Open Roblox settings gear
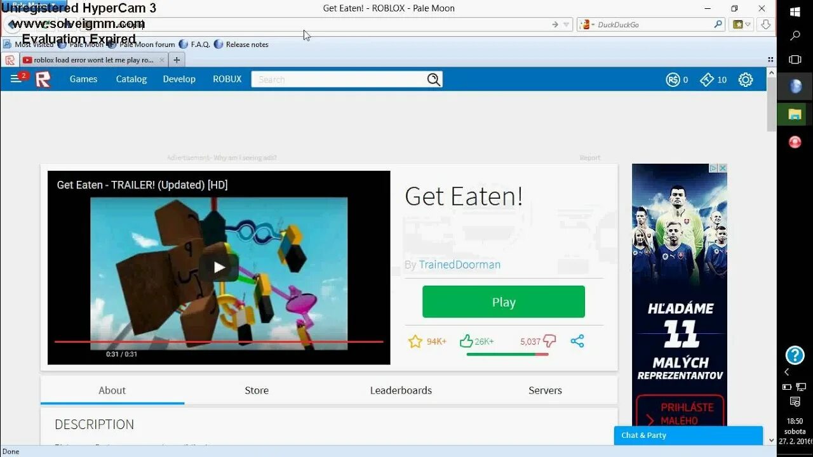The width and height of the screenshot is (813, 457). click(746, 79)
